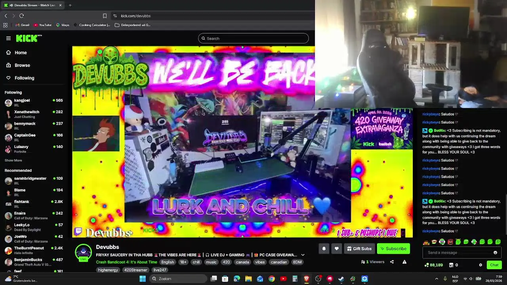The width and height of the screenshot is (507, 285).
Task: Open CaptainGee channel in sidebar
Action: pos(34,137)
